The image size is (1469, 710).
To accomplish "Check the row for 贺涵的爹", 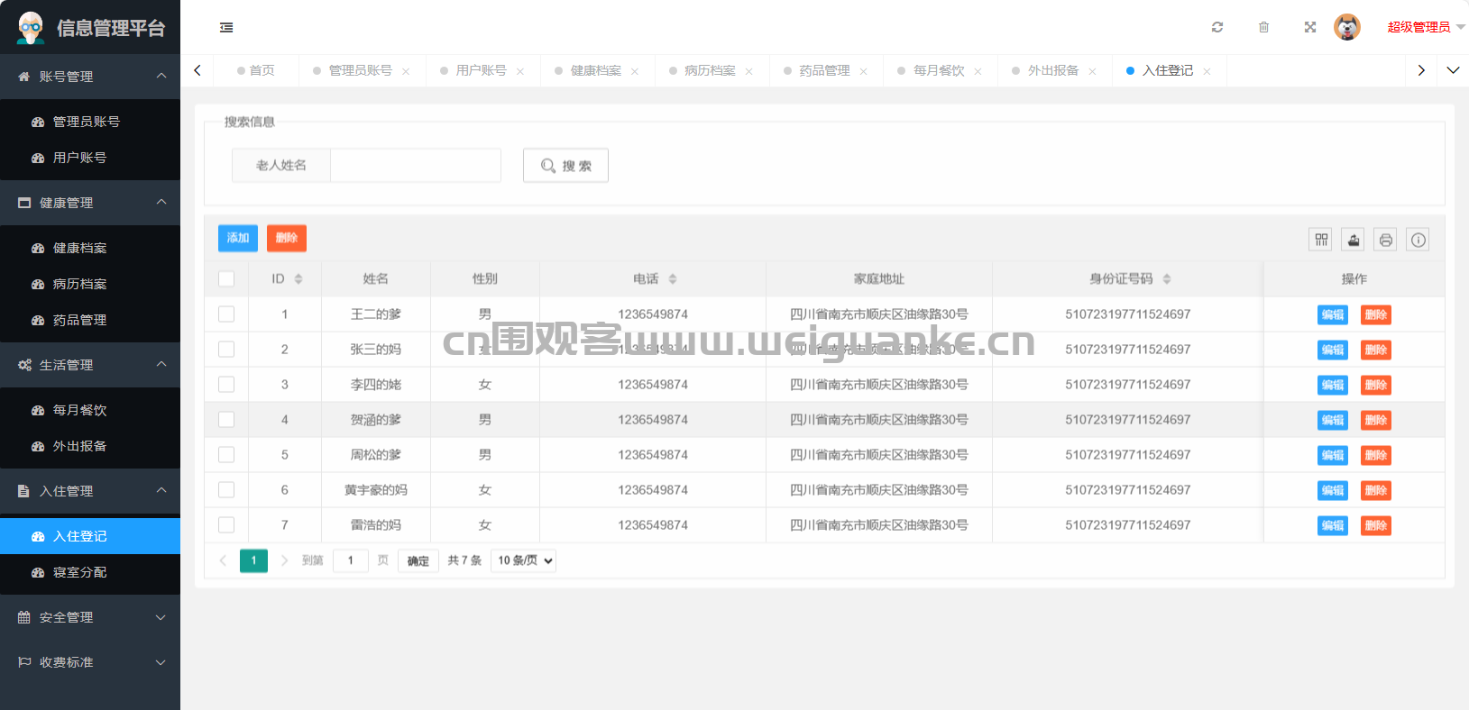I will pyautogui.click(x=226, y=420).
